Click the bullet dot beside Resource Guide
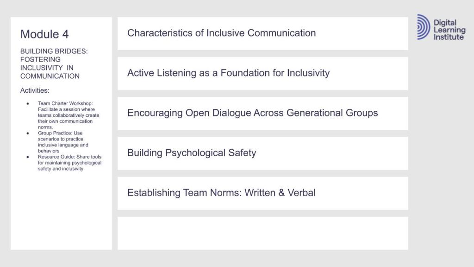 (x=28, y=157)
